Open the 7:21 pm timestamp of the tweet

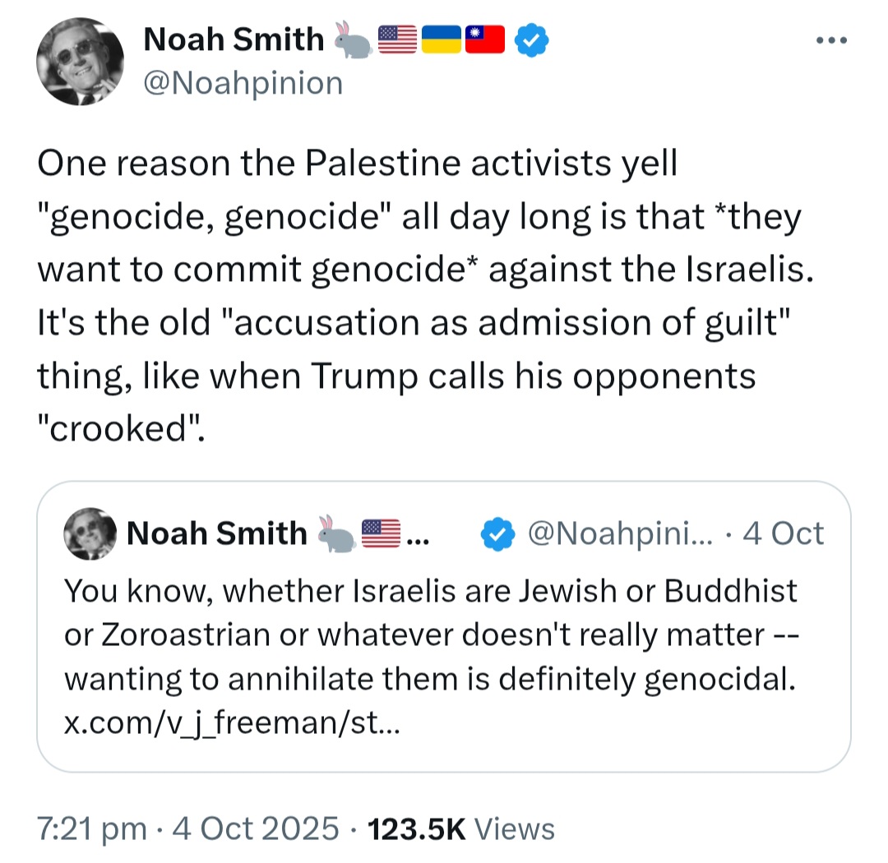[x=92, y=829]
